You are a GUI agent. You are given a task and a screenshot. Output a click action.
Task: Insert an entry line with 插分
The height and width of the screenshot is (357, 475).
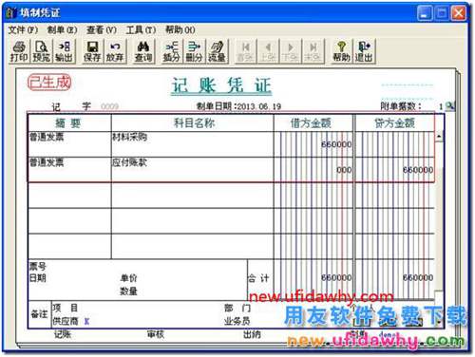pyautogui.click(x=172, y=51)
